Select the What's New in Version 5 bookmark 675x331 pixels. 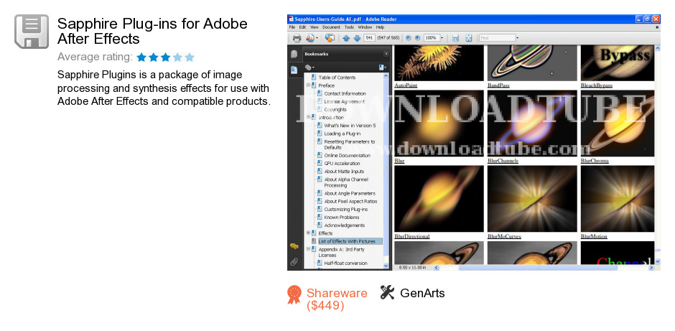coord(350,125)
